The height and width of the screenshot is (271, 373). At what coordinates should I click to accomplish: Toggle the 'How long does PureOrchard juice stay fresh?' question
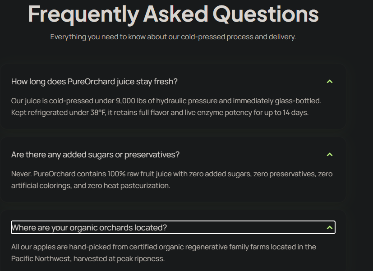click(x=173, y=82)
